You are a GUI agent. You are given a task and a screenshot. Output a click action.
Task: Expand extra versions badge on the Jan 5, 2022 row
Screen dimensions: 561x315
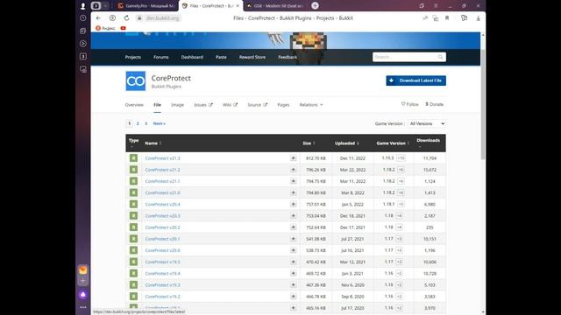pos(401,204)
